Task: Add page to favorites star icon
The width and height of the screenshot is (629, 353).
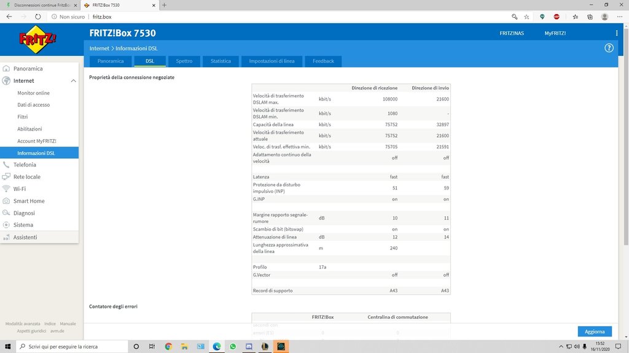Action: pos(526,17)
